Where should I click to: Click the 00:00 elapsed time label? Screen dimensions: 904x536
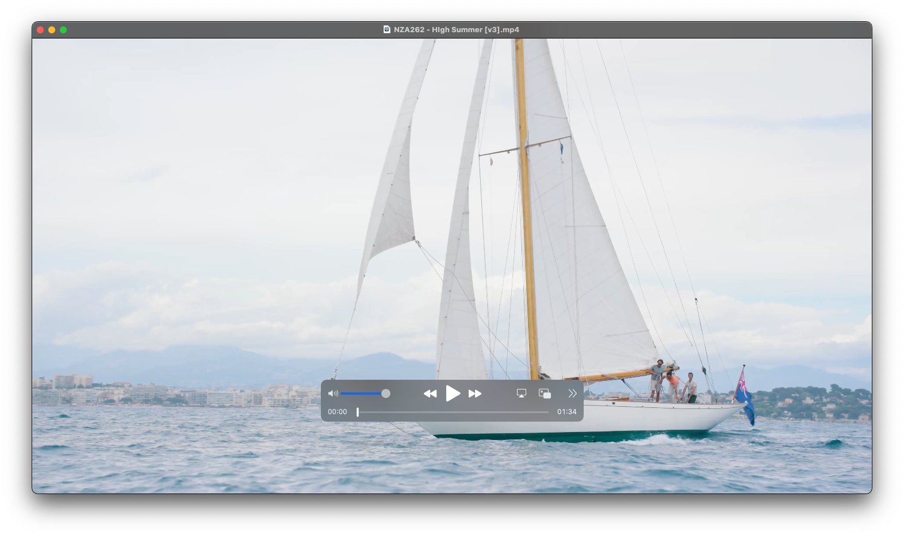click(338, 412)
